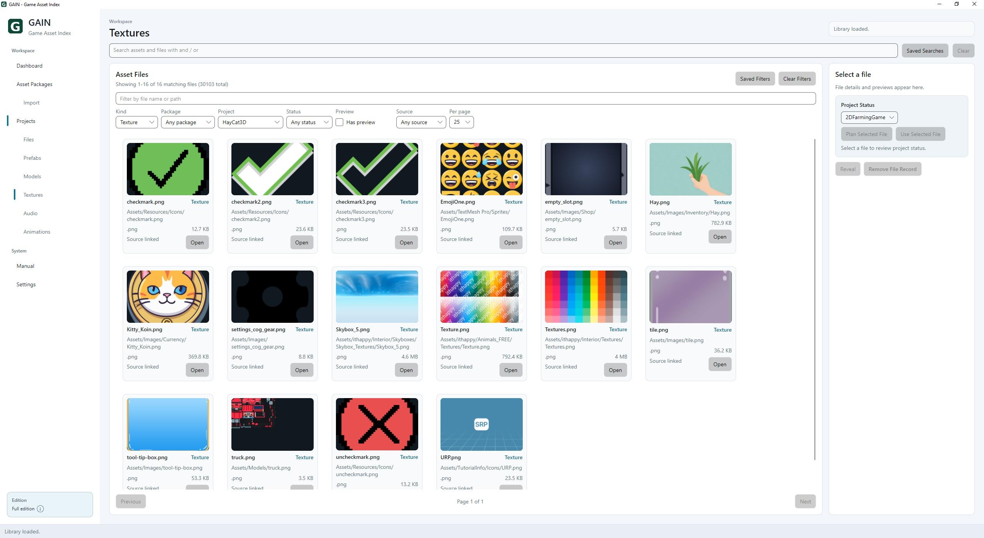Image resolution: width=984 pixels, height=538 pixels.
Task: Select the tool-tip-box.png thumbnail
Action: 168,424
